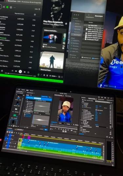The image size is (123, 176).
Task: Open the Spotify play queue icon
Action: [44, 75]
